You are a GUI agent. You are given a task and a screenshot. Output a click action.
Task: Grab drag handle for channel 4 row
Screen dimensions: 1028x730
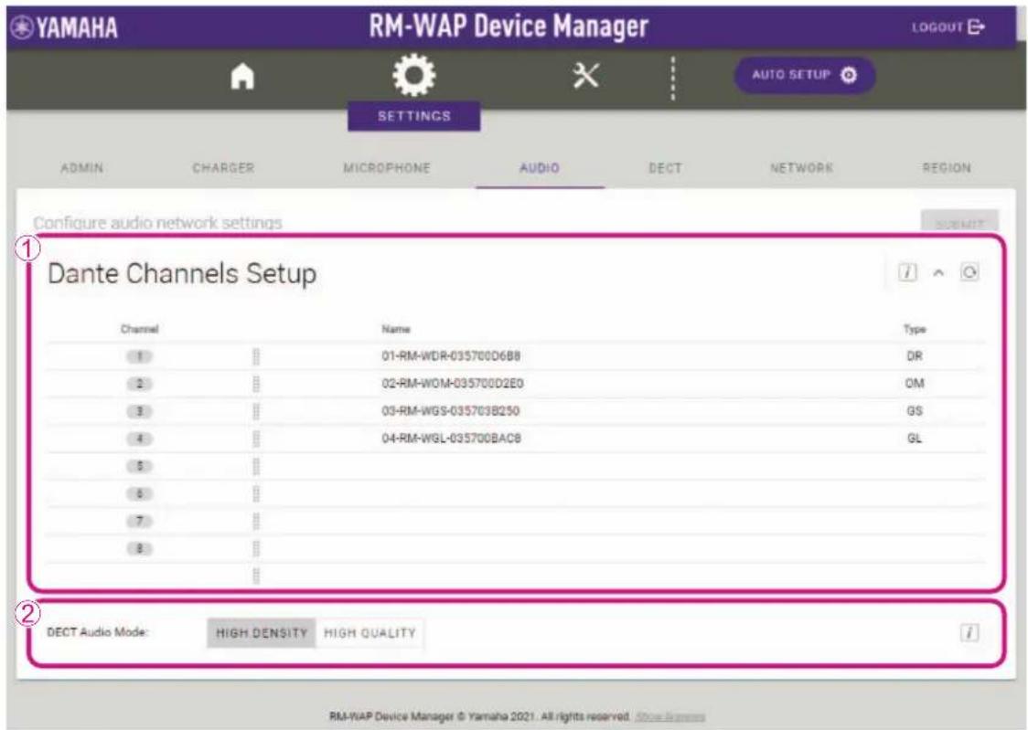(x=256, y=439)
